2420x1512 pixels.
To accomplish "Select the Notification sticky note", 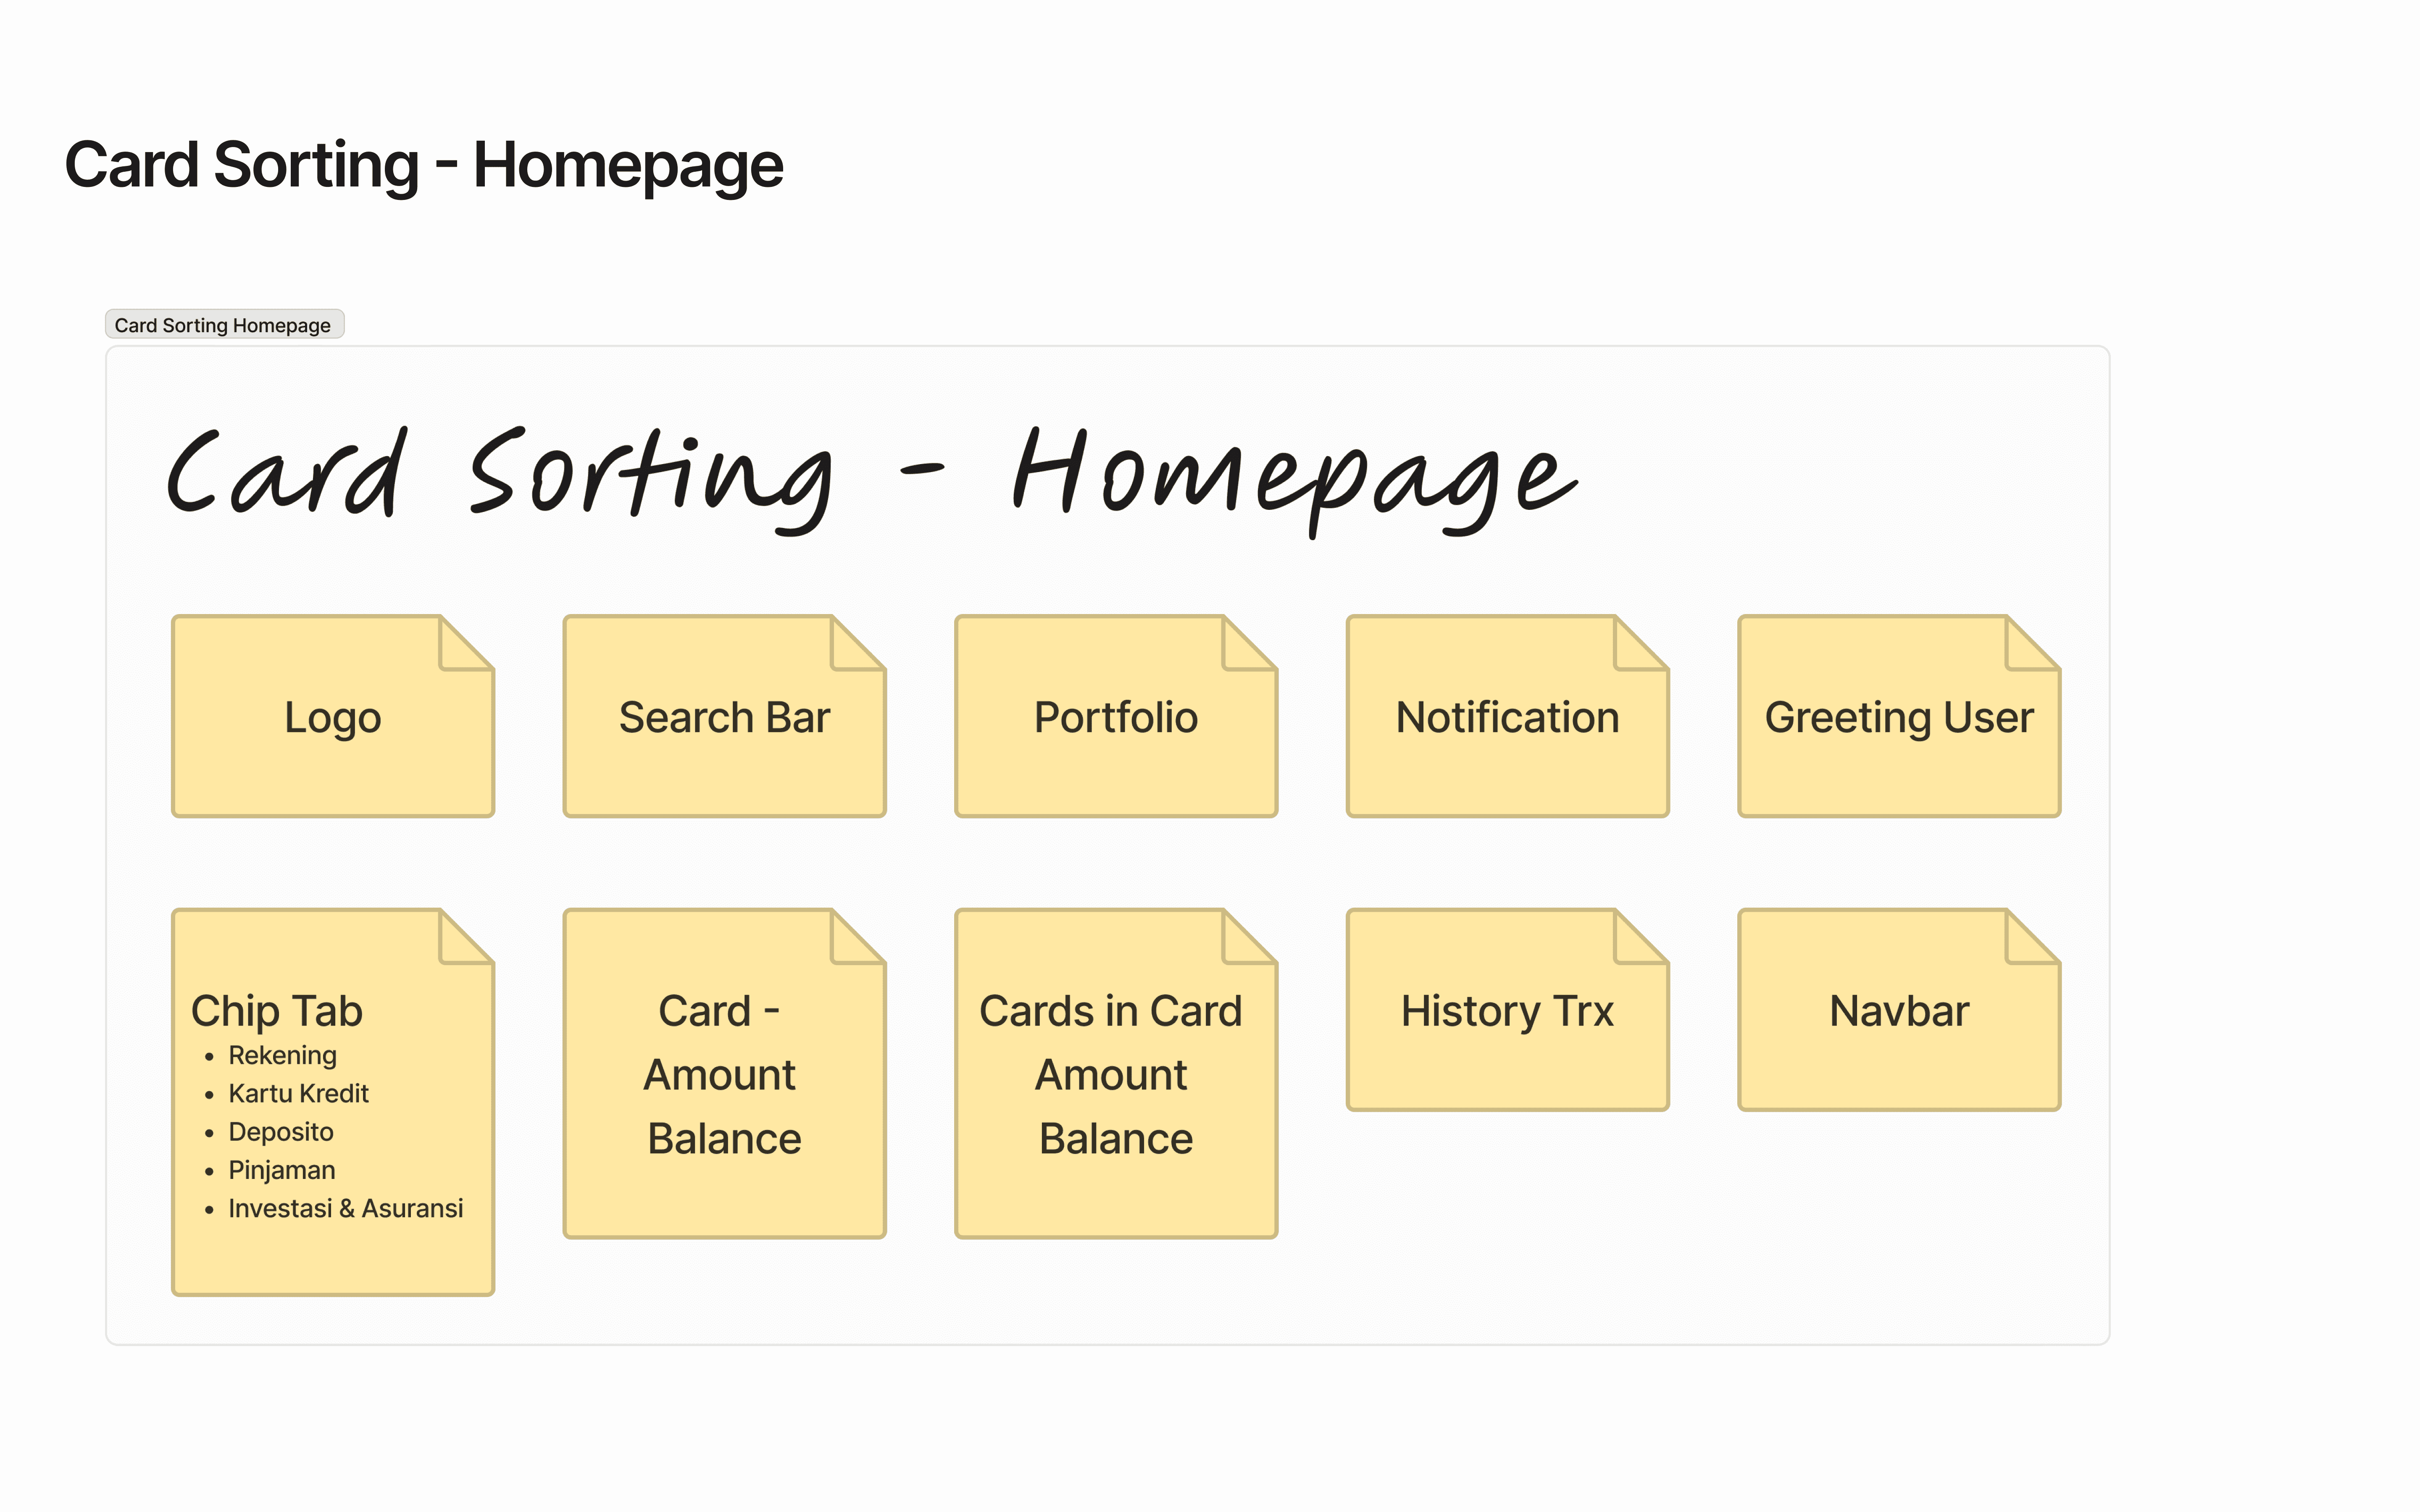I will (1507, 717).
